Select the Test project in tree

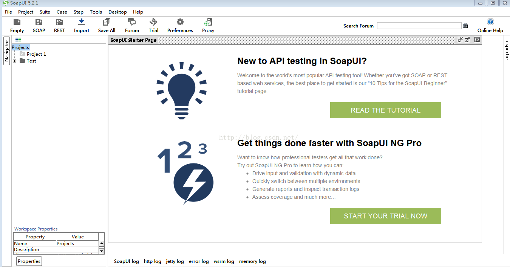coord(31,61)
